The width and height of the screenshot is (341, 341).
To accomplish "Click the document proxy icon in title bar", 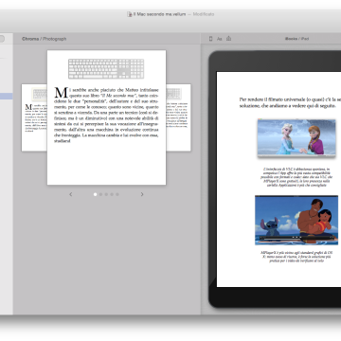I will pyautogui.click(x=130, y=14).
